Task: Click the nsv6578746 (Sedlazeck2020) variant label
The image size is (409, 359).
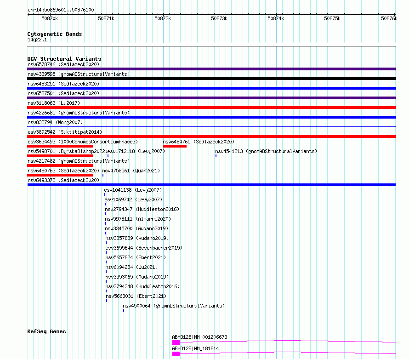Action: (x=63, y=64)
